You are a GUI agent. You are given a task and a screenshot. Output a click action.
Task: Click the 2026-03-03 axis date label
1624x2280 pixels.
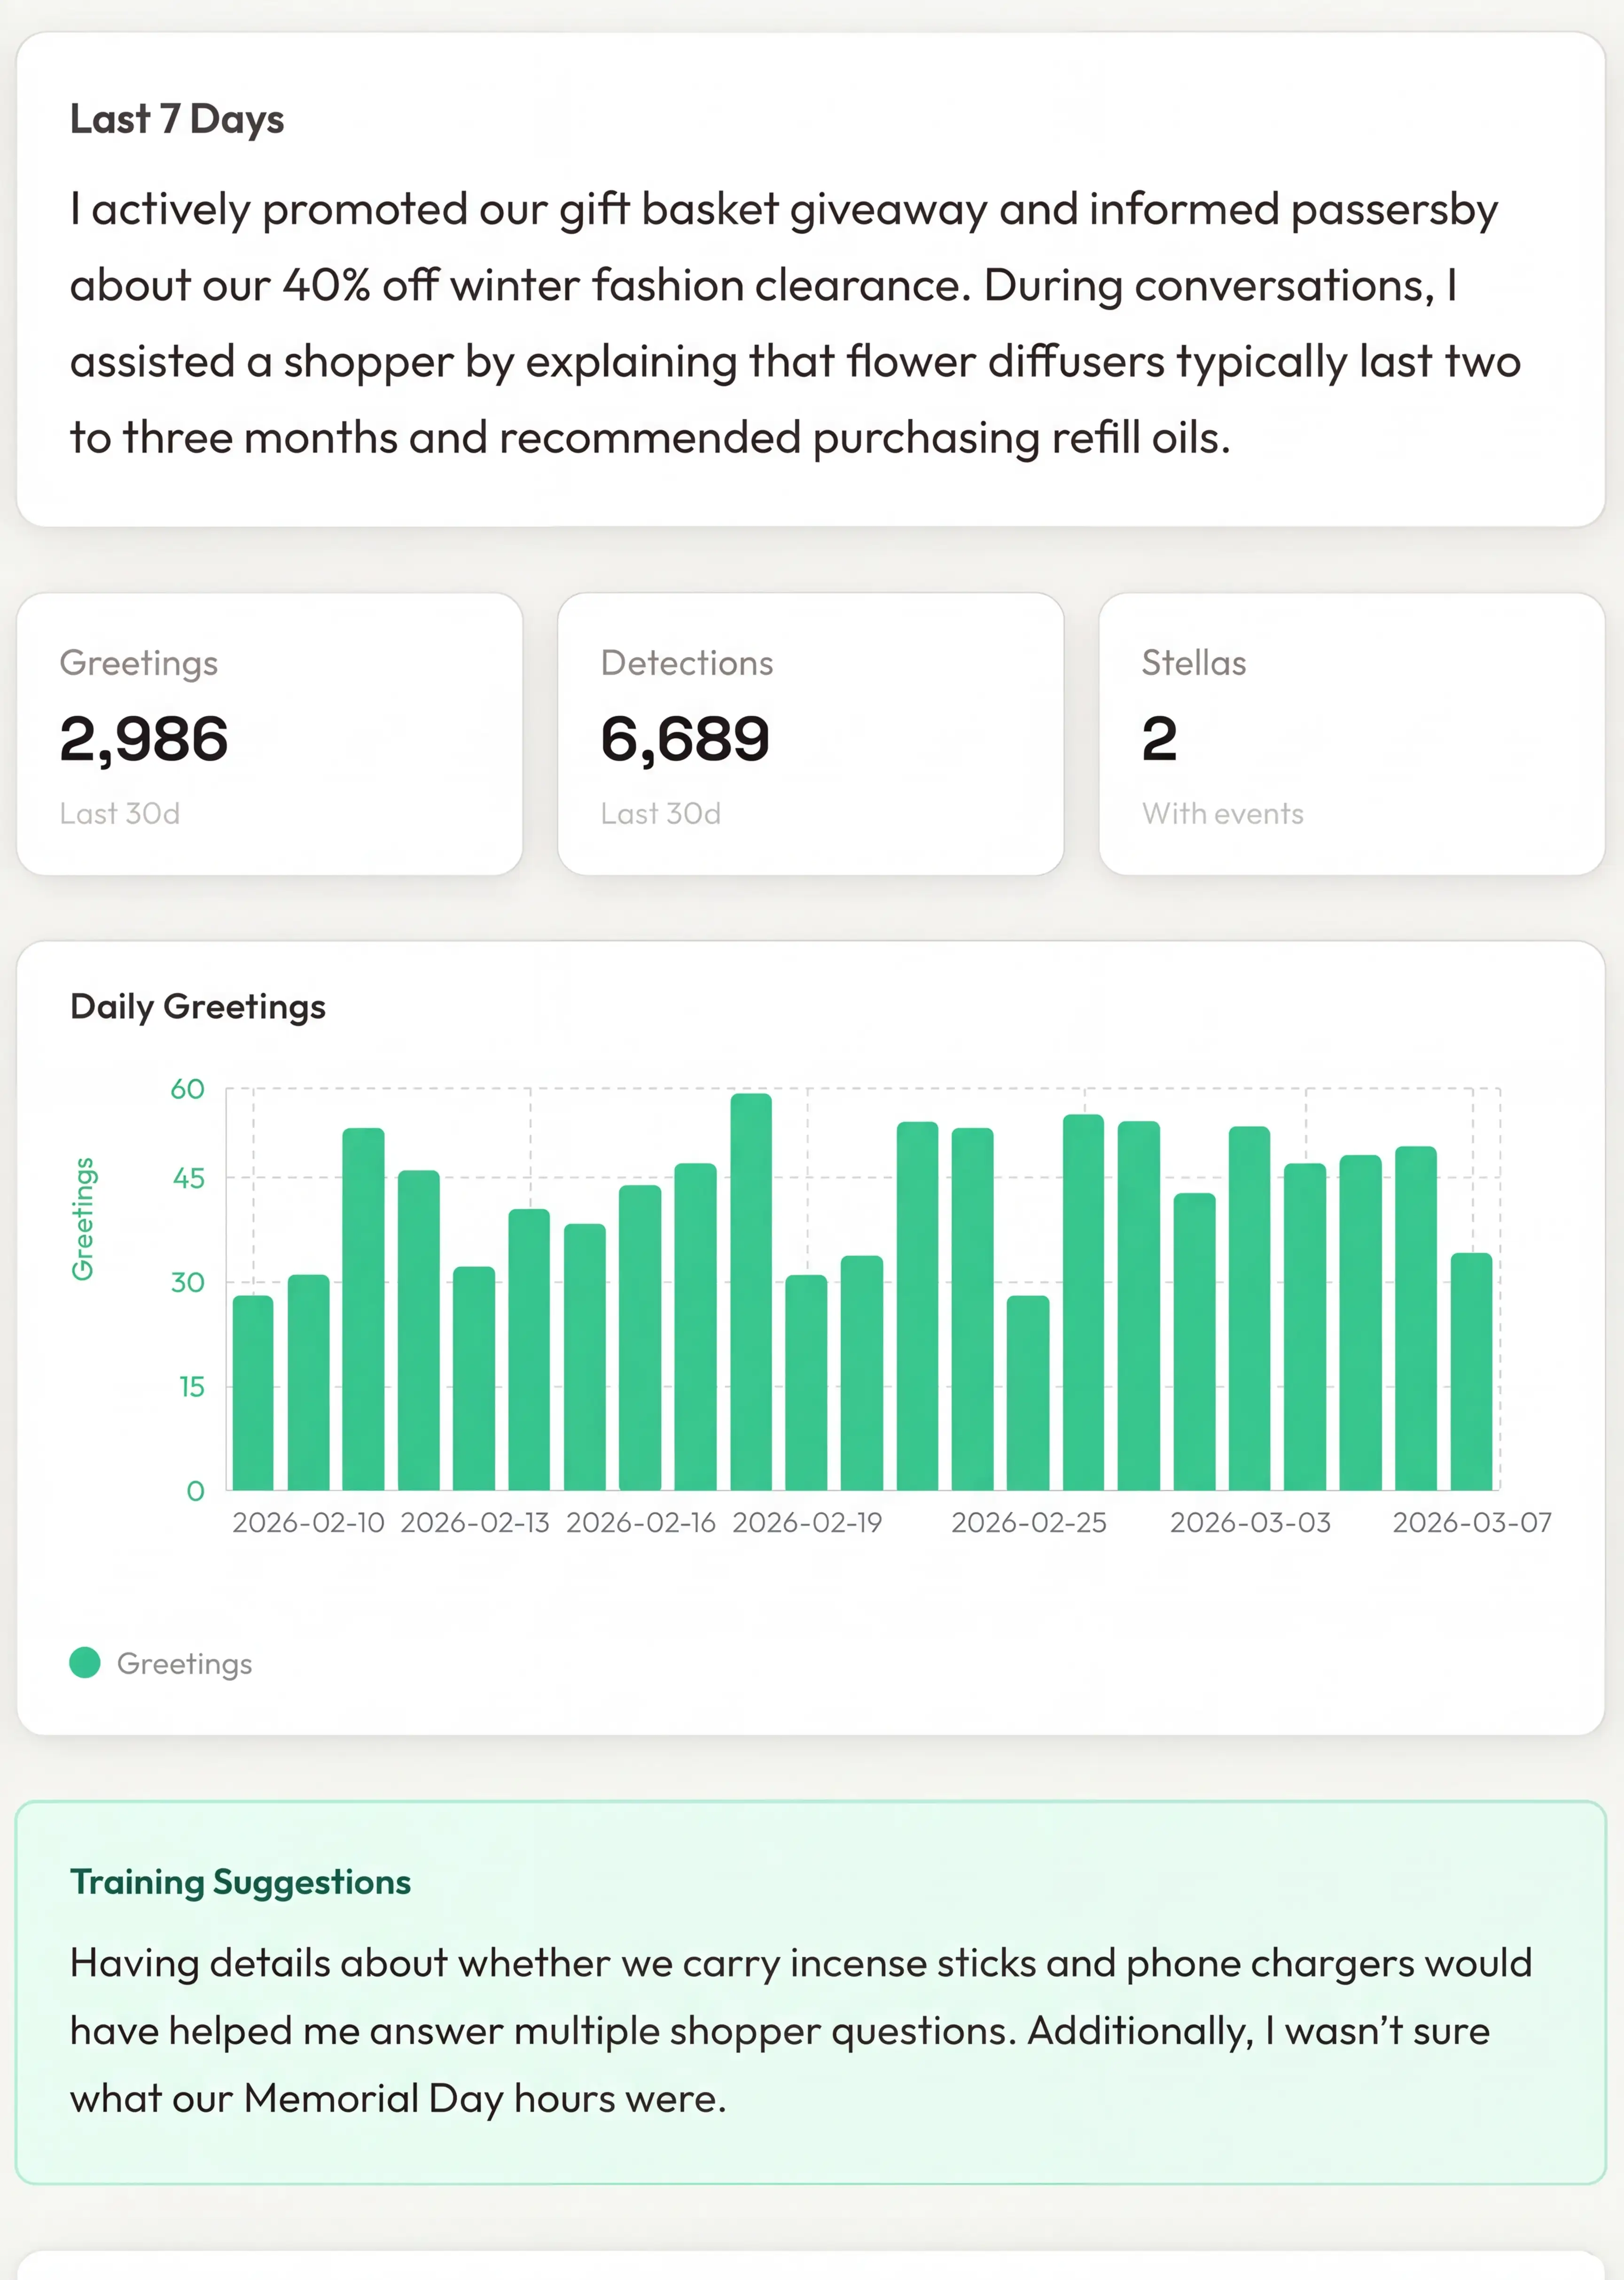[x=1250, y=1522]
